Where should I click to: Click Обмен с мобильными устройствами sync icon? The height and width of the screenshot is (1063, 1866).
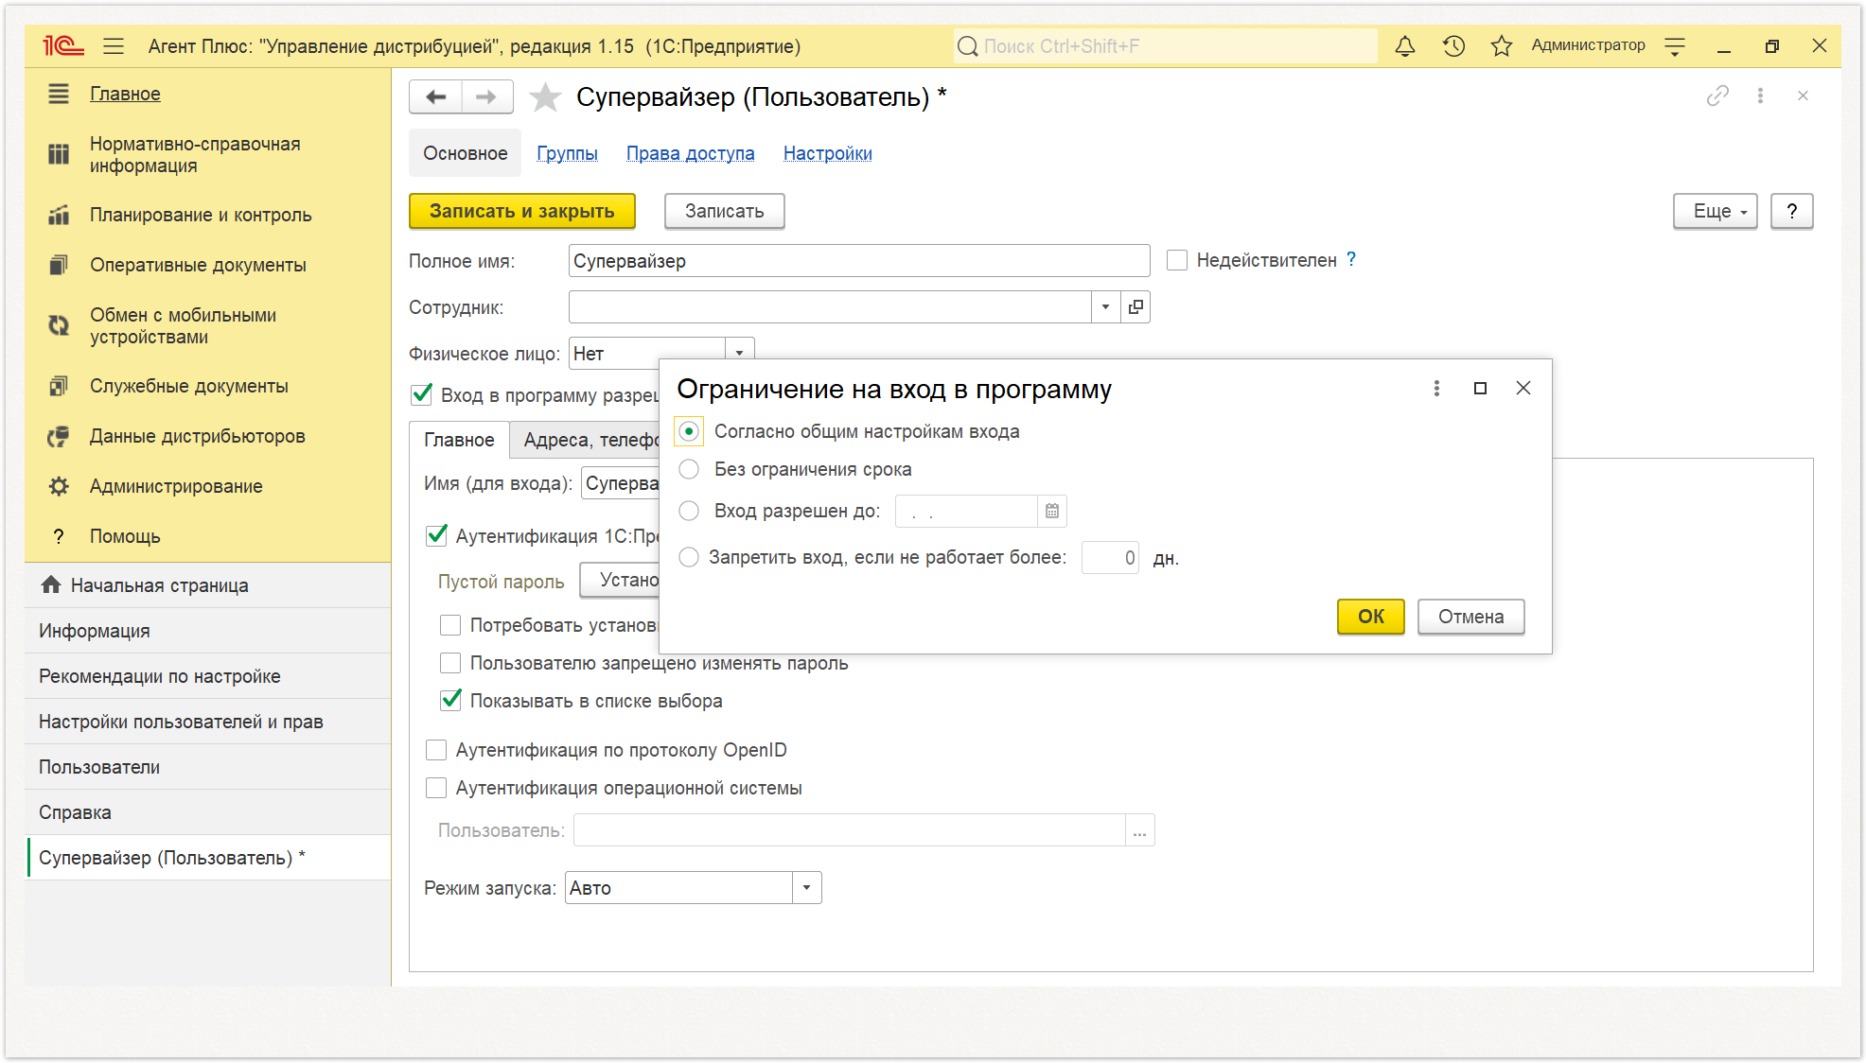click(x=59, y=325)
